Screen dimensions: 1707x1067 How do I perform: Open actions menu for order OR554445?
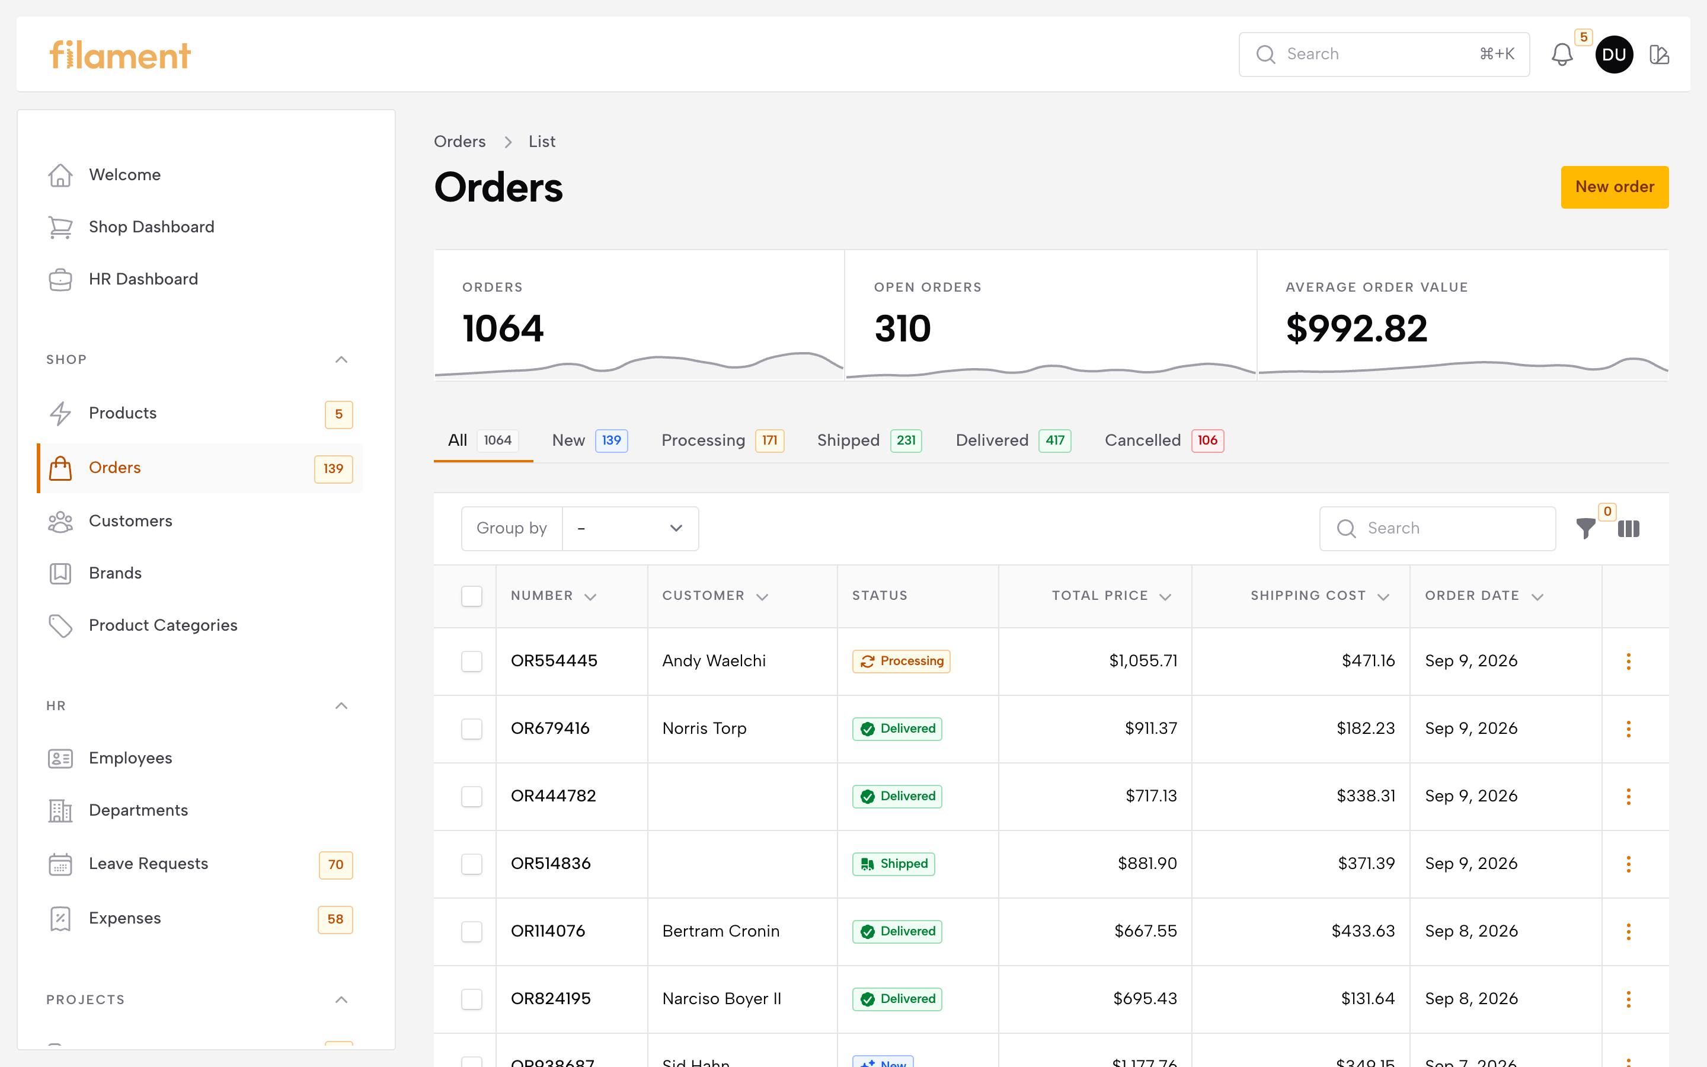[x=1628, y=661]
